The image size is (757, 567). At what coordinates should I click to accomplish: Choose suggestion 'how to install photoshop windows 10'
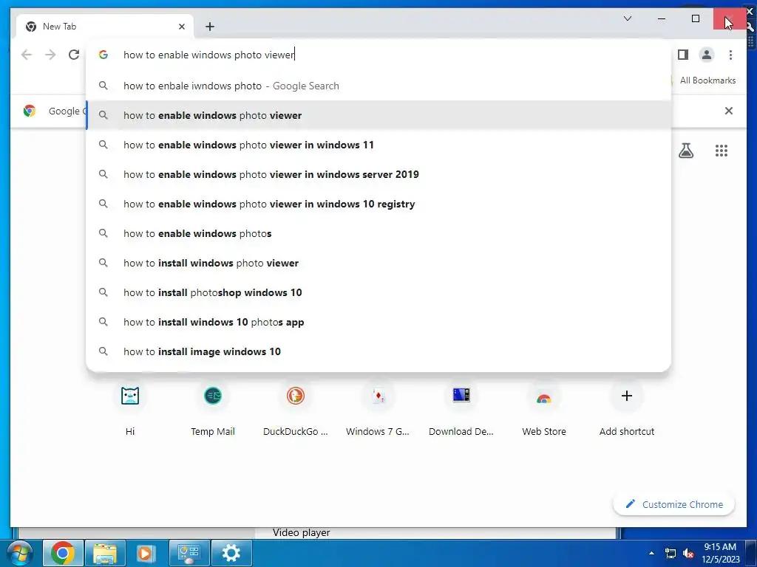(x=378, y=292)
